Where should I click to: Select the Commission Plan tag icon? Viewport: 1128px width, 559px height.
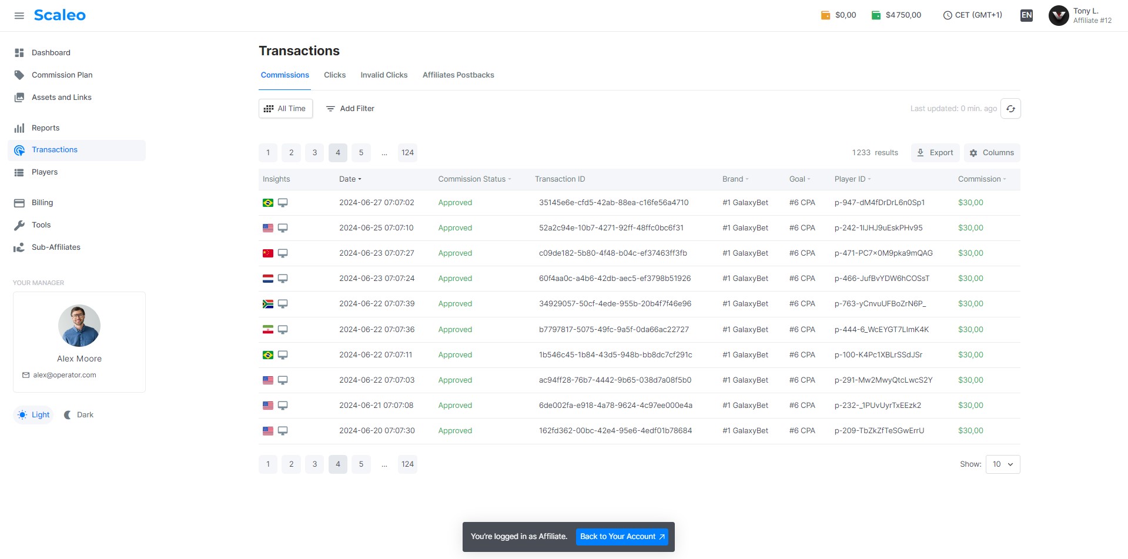[x=19, y=75]
